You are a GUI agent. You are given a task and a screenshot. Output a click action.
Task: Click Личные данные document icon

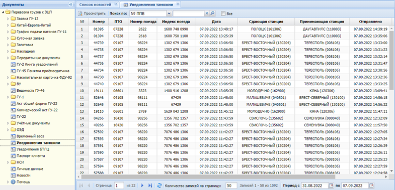(13, 169)
